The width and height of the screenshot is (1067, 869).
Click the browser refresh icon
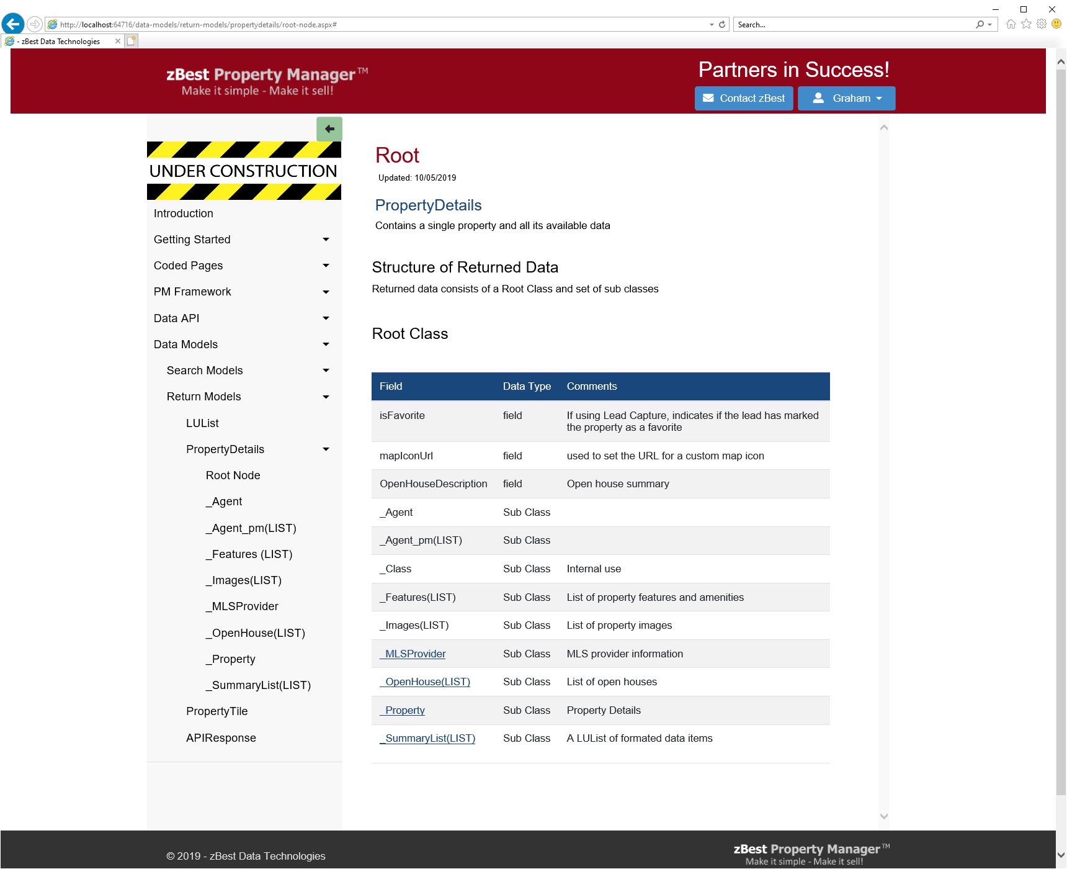pos(722,25)
